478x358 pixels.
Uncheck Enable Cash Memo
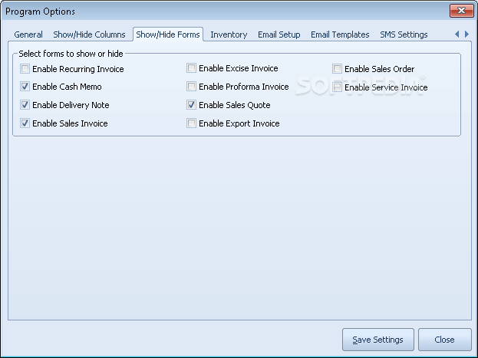(25, 87)
